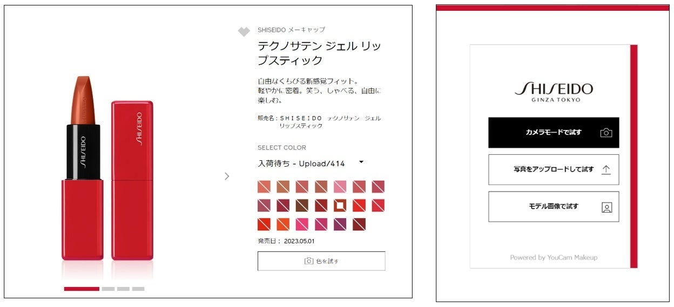
Task: Choose the pink swatch in first row
Action: click(340, 187)
